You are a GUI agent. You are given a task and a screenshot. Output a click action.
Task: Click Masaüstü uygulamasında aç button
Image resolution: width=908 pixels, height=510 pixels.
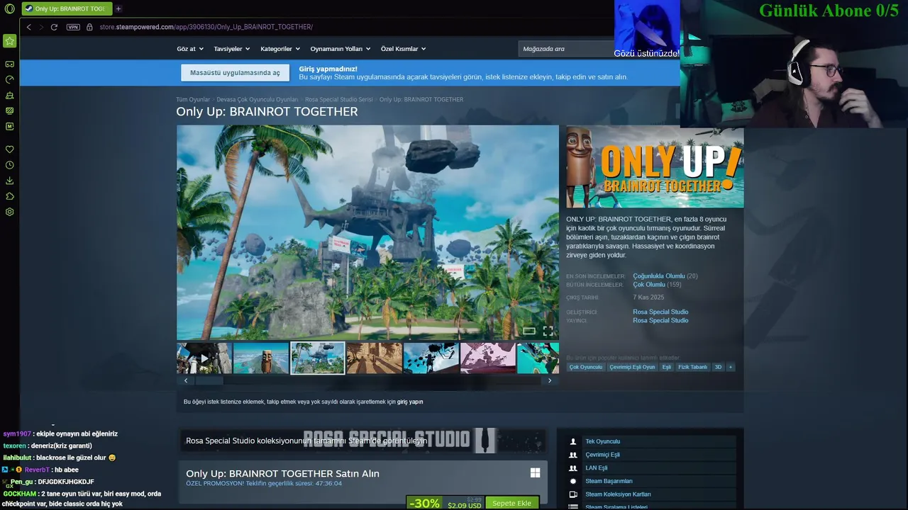click(x=235, y=72)
